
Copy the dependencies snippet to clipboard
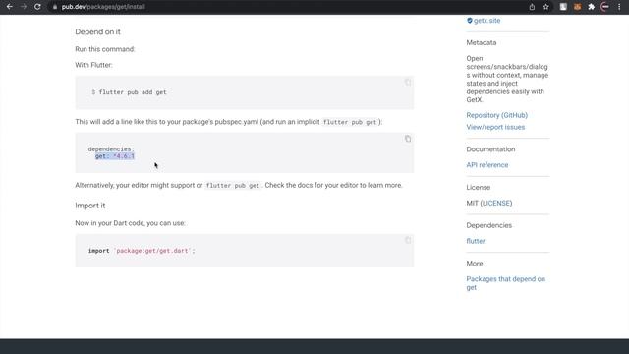pos(408,139)
